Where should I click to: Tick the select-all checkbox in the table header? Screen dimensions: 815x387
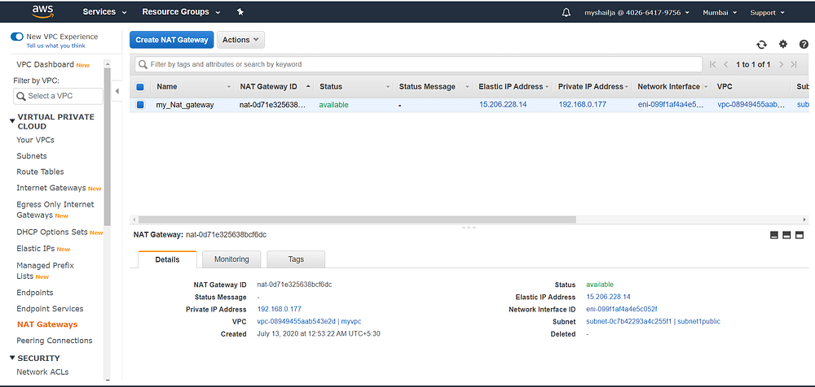140,87
